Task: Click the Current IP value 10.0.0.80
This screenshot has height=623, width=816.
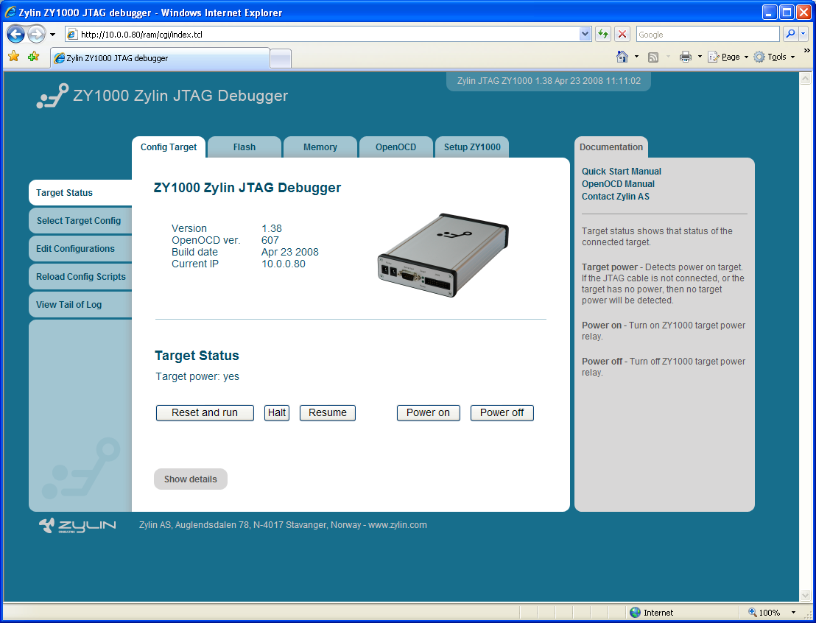Action: pyautogui.click(x=284, y=264)
